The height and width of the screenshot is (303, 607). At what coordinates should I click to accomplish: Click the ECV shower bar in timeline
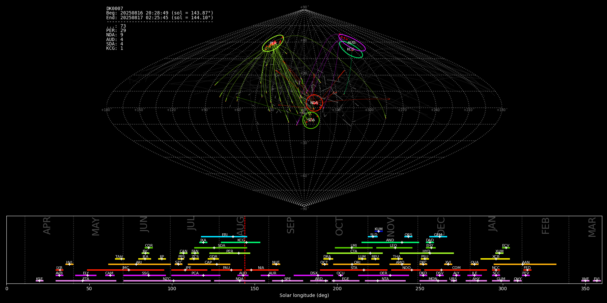coord(506,248)
